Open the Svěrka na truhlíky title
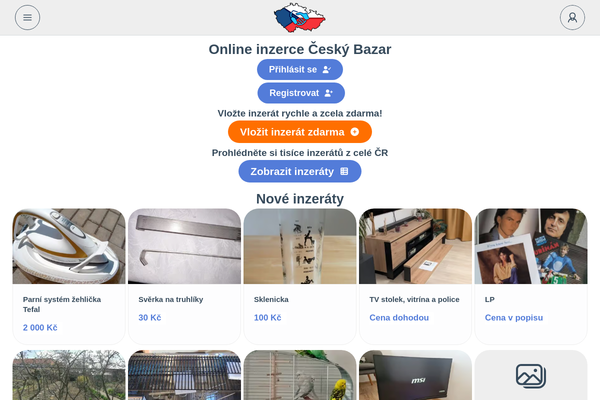The width and height of the screenshot is (600, 400). pos(171,299)
